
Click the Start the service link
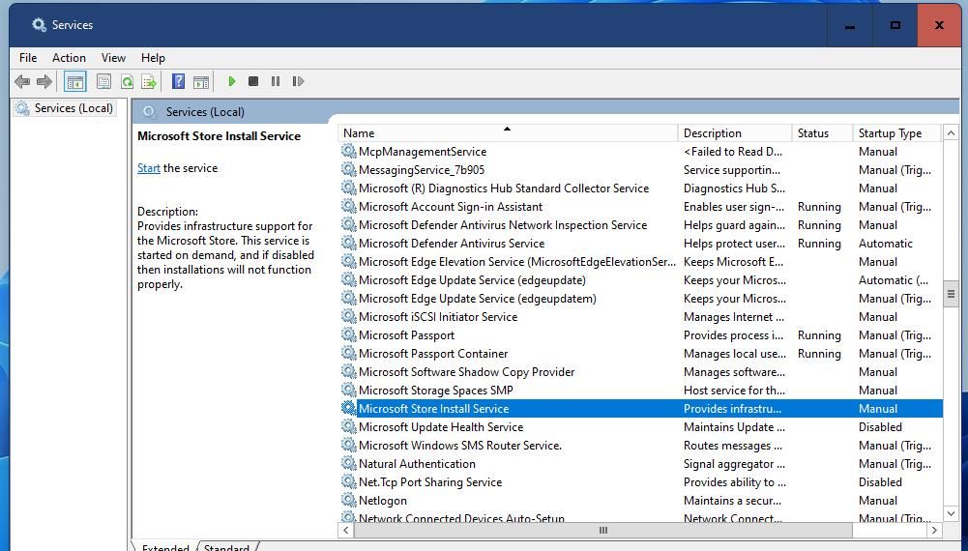[x=149, y=168]
